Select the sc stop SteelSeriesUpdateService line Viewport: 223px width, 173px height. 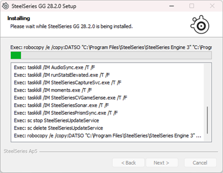tap(56, 120)
